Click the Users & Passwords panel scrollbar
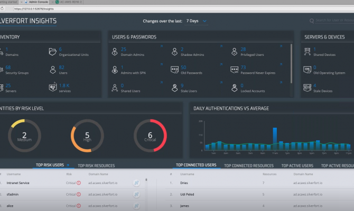The height and width of the screenshot is (211, 354). [291, 64]
